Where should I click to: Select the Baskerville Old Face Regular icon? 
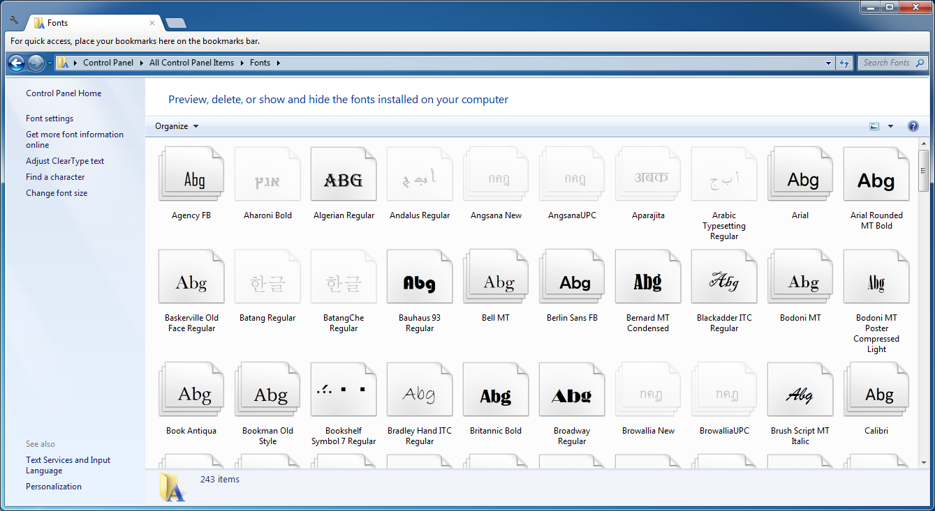191,277
